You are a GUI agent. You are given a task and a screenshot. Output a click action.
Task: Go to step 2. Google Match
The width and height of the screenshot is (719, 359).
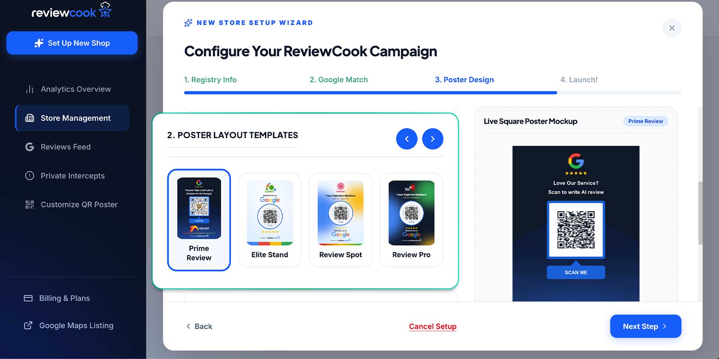tap(339, 80)
